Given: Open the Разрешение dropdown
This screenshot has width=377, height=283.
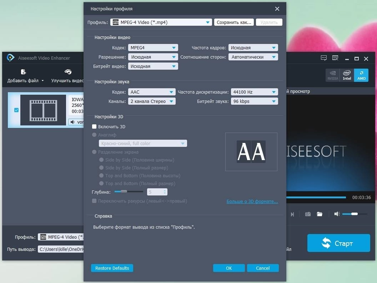Looking at the screenshot, I should click(x=153, y=57).
